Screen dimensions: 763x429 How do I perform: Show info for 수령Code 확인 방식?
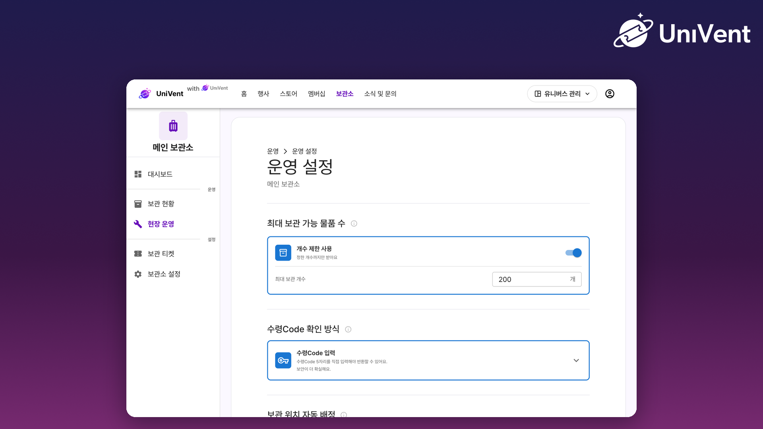click(x=348, y=329)
